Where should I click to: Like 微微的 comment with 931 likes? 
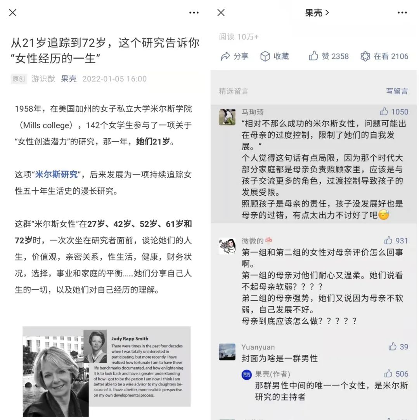pyautogui.click(x=388, y=240)
